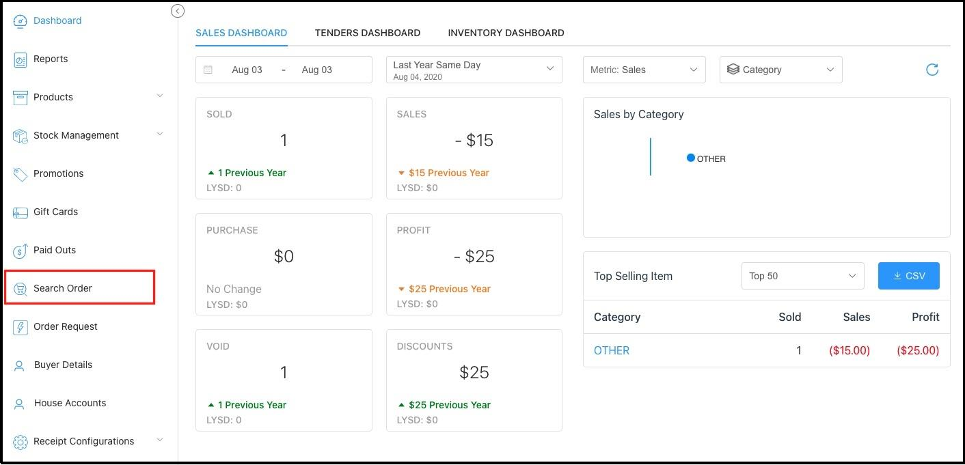Expand the Products submenu chevron
This screenshot has width=965, height=465.
click(x=161, y=96)
